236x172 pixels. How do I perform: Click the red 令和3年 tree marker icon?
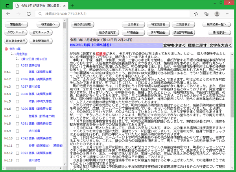pos(6,49)
